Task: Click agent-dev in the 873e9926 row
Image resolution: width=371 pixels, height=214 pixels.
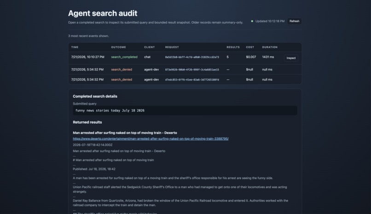Action: (x=151, y=70)
